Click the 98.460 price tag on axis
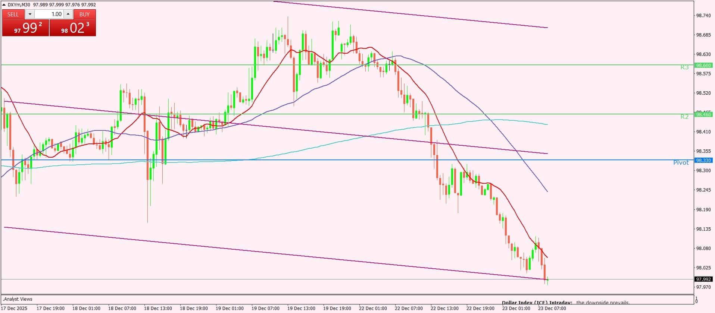The height and width of the screenshot is (313, 715). coord(703,114)
